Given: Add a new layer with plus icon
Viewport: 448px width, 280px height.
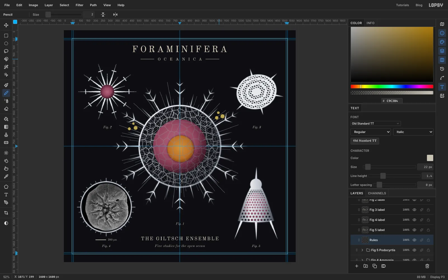Looking at the screenshot, I should [x=357, y=266].
